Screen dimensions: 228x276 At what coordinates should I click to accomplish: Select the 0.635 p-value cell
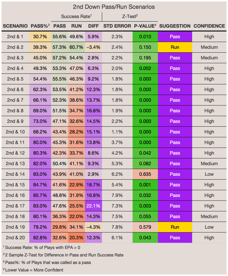[x=145, y=174]
